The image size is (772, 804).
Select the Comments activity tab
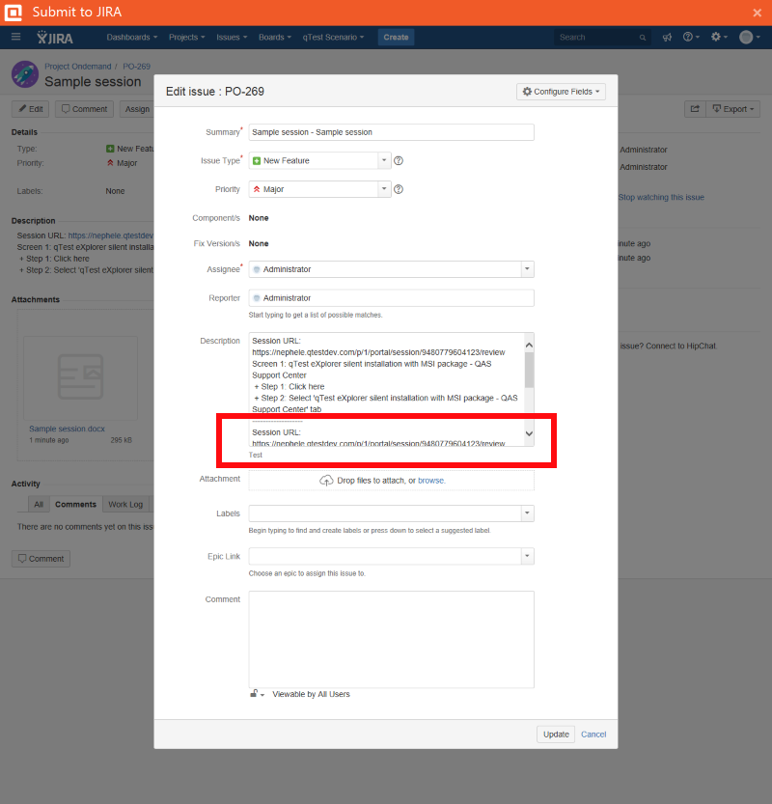[x=75, y=504]
